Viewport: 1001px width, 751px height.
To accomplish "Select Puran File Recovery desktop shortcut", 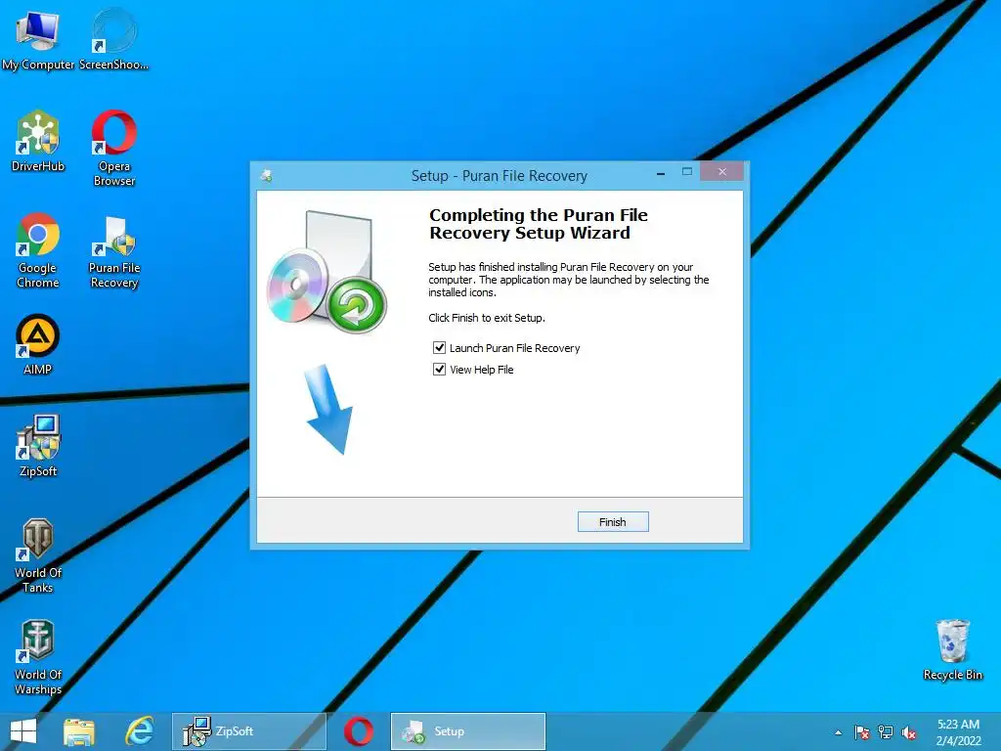I will coord(113,252).
